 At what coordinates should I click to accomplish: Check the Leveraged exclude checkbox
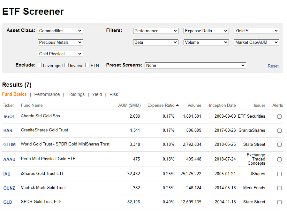[x=40, y=65]
